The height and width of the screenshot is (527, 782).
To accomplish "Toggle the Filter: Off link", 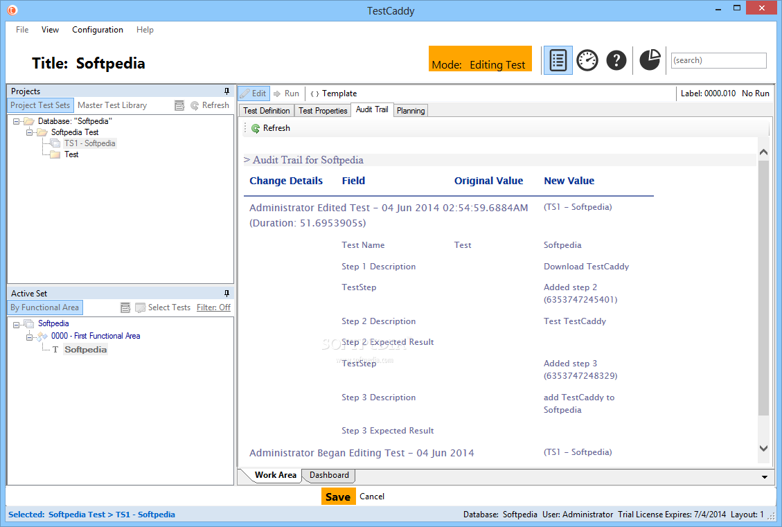I will (x=213, y=307).
